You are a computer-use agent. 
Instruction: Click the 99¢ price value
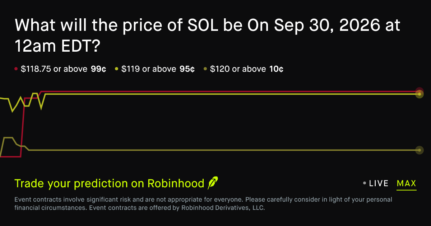coord(98,69)
